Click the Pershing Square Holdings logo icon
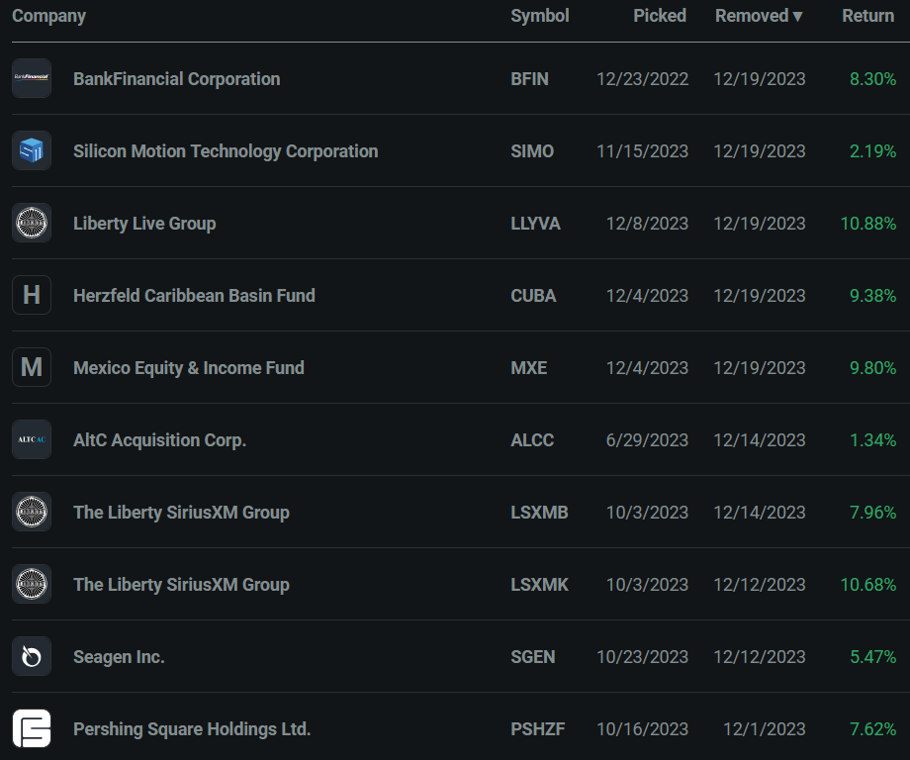This screenshot has height=760, width=910. 32,729
